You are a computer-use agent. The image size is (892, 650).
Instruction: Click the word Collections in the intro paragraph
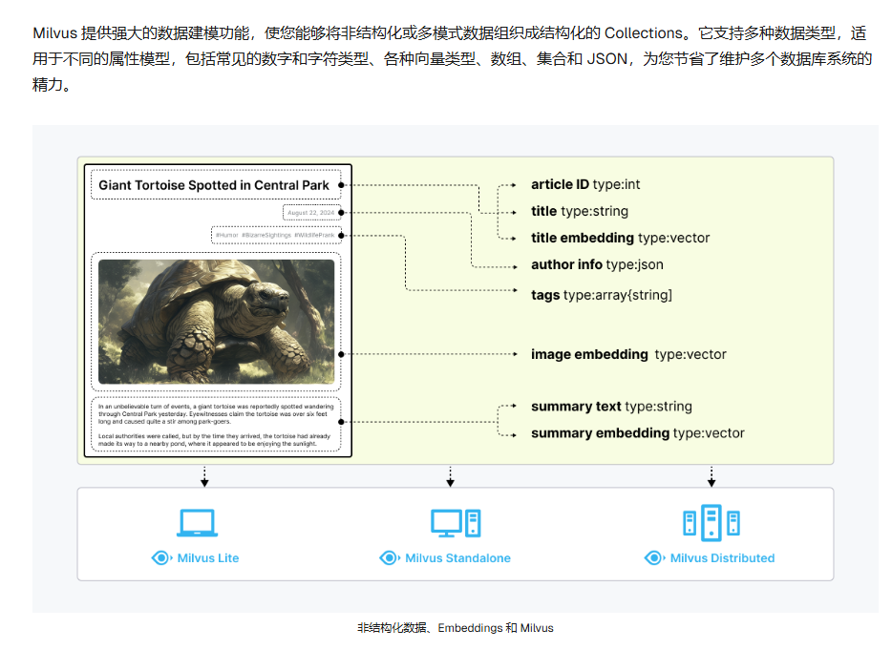coord(643,33)
